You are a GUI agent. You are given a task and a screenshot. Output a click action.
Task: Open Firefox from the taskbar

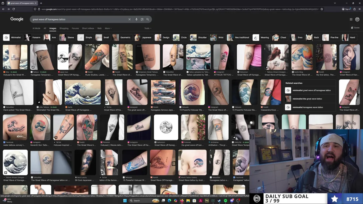(182, 201)
